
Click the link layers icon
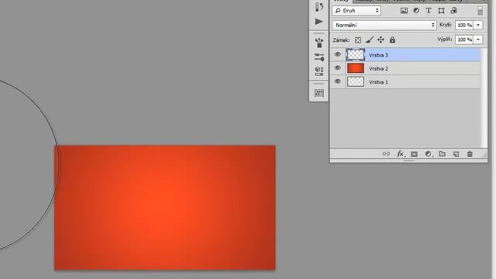tap(386, 154)
